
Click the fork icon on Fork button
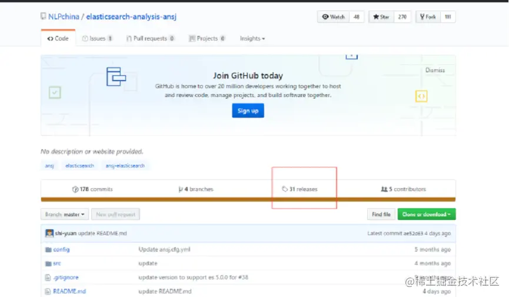[x=422, y=16]
